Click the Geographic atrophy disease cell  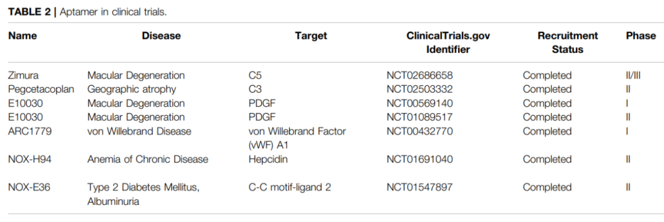click(x=132, y=90)
